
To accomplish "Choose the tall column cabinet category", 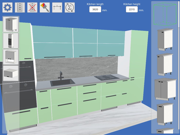I will [x=11, y=40].
